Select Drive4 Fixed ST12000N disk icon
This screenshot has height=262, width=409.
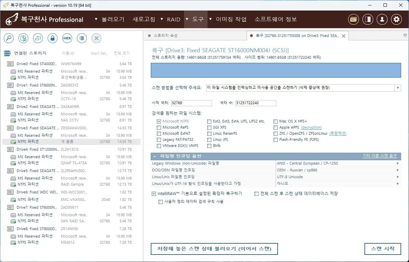[x=10, y=149]
